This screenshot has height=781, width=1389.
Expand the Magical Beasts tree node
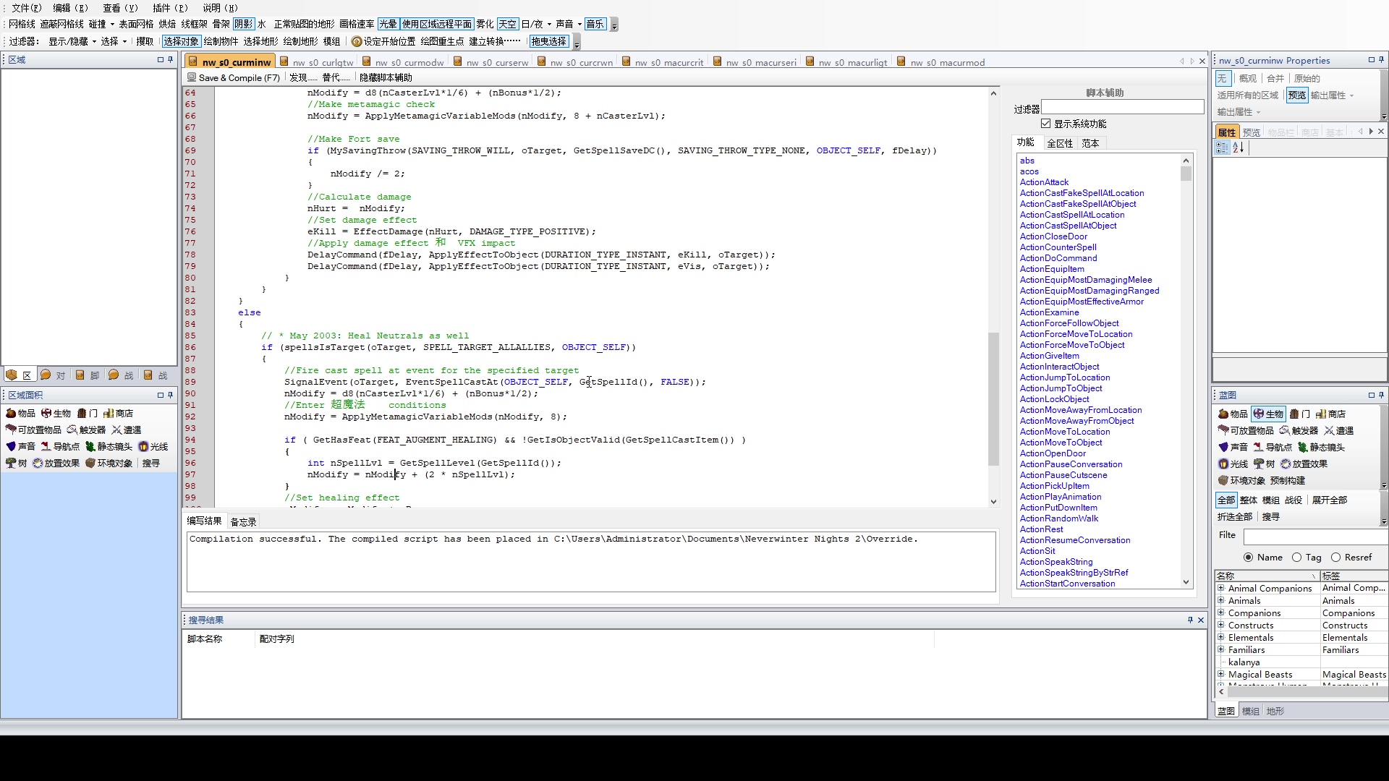point(1220,674)
